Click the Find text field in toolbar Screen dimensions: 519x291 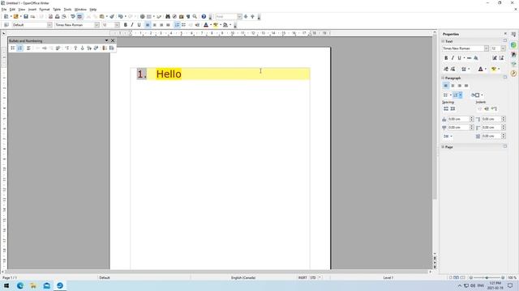click(x=226, y=16)
